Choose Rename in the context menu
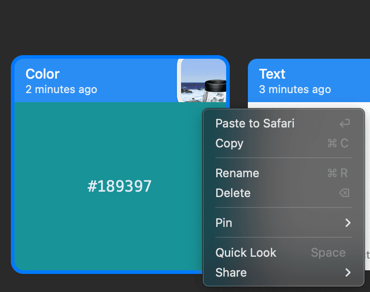The height and width of the screenshot is (292, 370). [284, 173]
